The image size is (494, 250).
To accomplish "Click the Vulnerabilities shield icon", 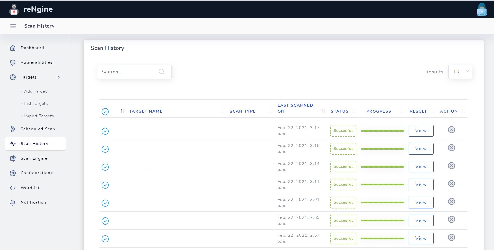I will (13, 62).
